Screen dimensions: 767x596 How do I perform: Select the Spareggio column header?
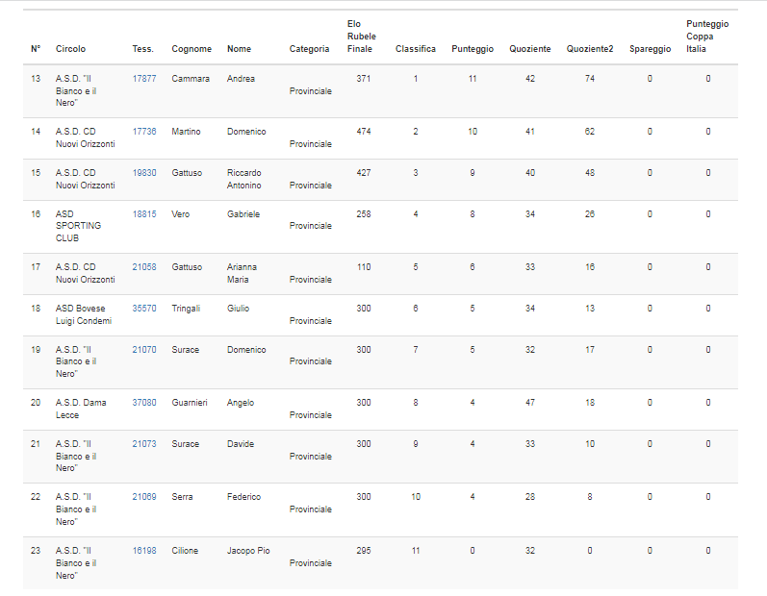pos(650,49)
